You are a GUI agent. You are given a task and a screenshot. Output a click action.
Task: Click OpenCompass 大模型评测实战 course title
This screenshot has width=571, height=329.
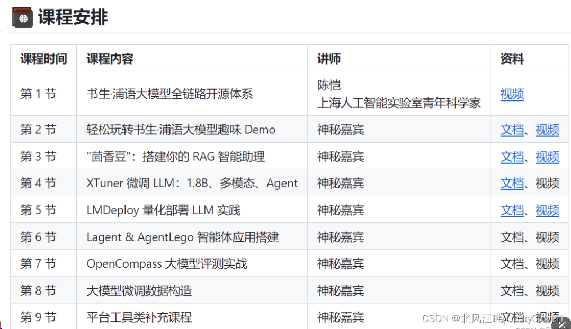pyautogui.click(x=167, y=263)
